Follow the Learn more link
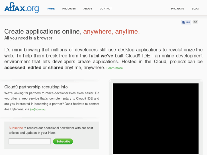Screen dimensions: 207x155 114,68
